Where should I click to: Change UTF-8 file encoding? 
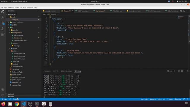pyautogui.click(x=159, y=99)
